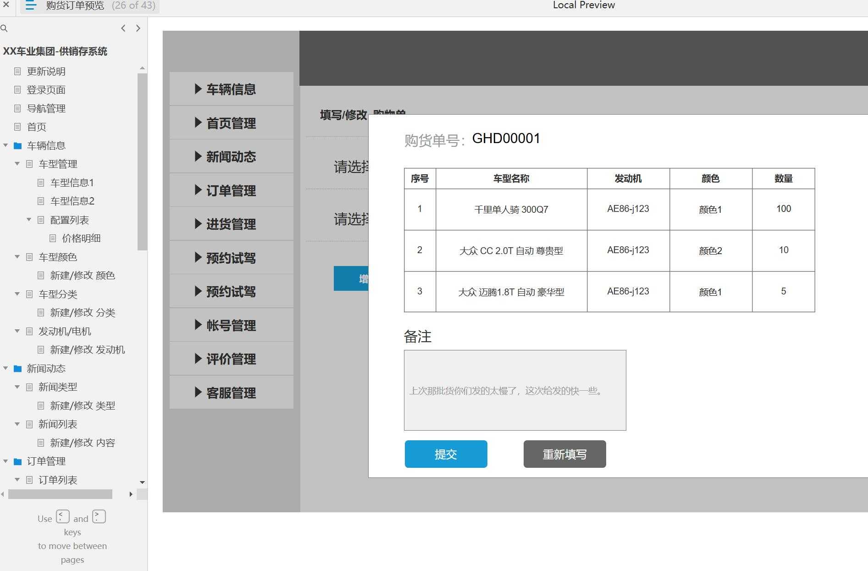Collapse the 新闻列表 tree branch
The height and width of the screenshot is (571, 868).
17,424
